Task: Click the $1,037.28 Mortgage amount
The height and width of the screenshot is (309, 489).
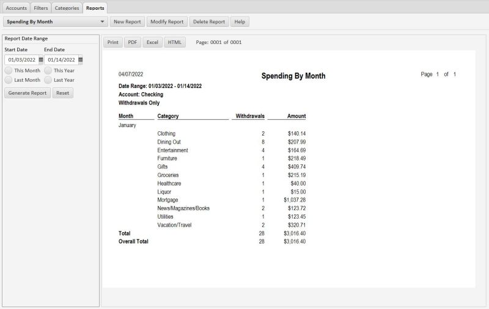Action: (295, 200)
